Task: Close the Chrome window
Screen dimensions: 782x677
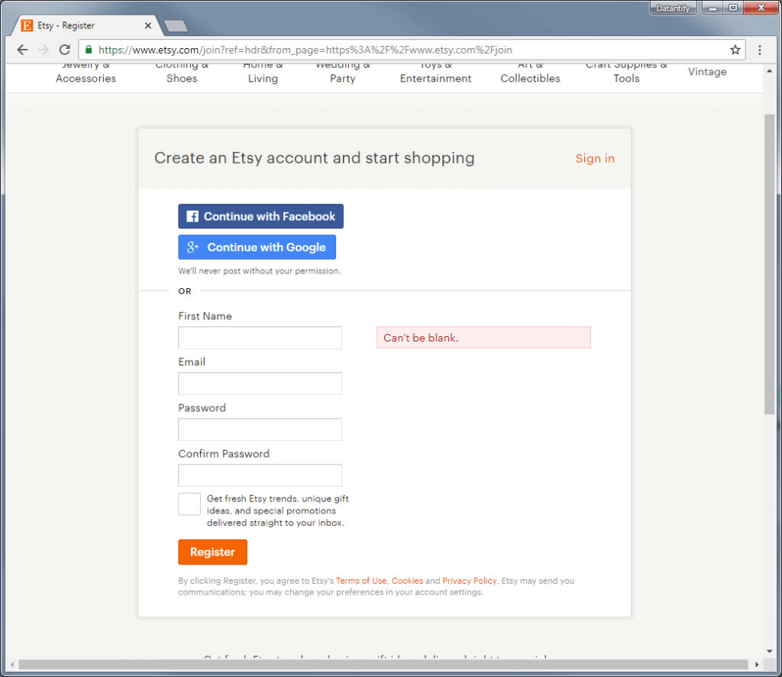Action: point(761,8)
